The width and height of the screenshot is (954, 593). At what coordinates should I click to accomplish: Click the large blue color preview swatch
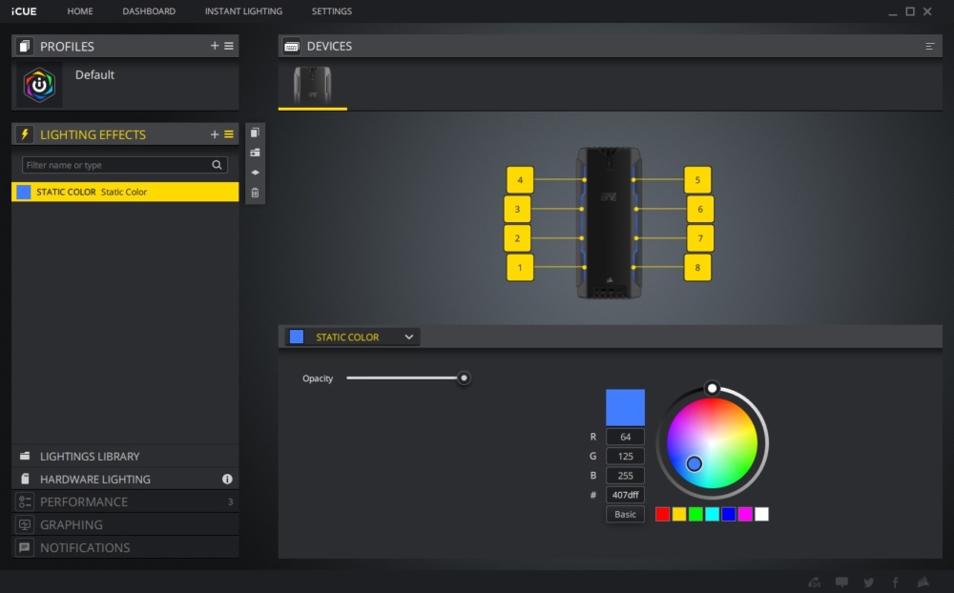click(x=625, y=407)
